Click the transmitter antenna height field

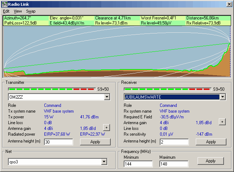(x=58, y=142)
